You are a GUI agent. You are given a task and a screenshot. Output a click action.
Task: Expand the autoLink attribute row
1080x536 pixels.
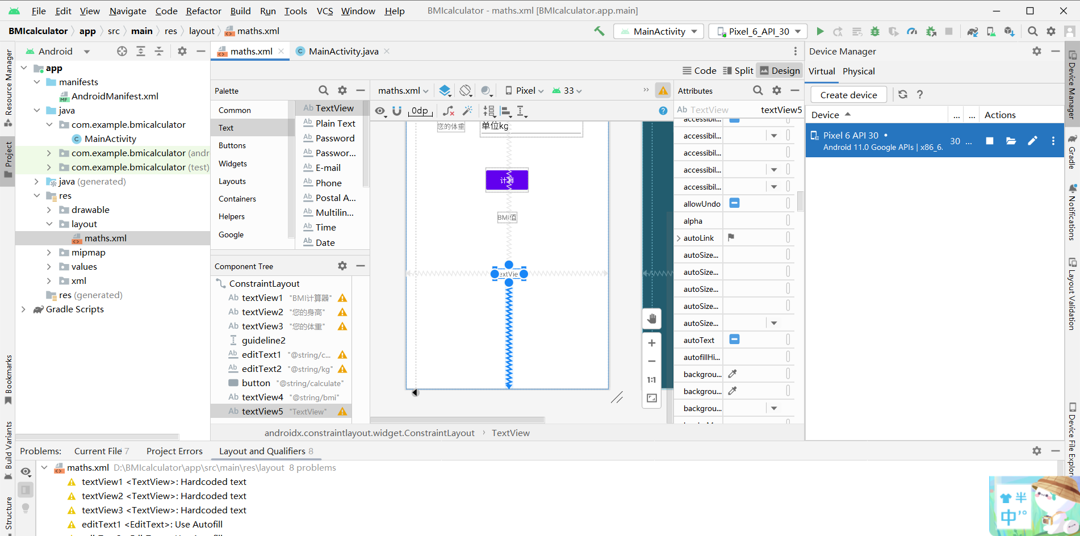coord(679,238)
